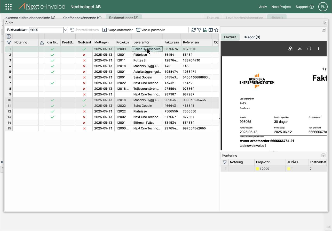Click the collapse handle below the PDF preview
Screen dimensions: 332x231
click(274, 151)
